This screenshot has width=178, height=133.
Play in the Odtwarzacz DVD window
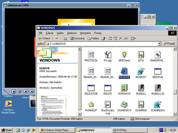[14, 91]
